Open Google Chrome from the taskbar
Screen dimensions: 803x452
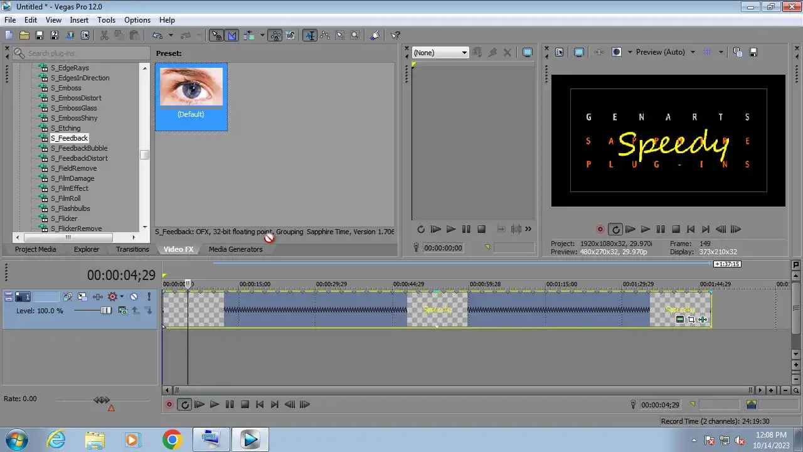pos(172,439)
